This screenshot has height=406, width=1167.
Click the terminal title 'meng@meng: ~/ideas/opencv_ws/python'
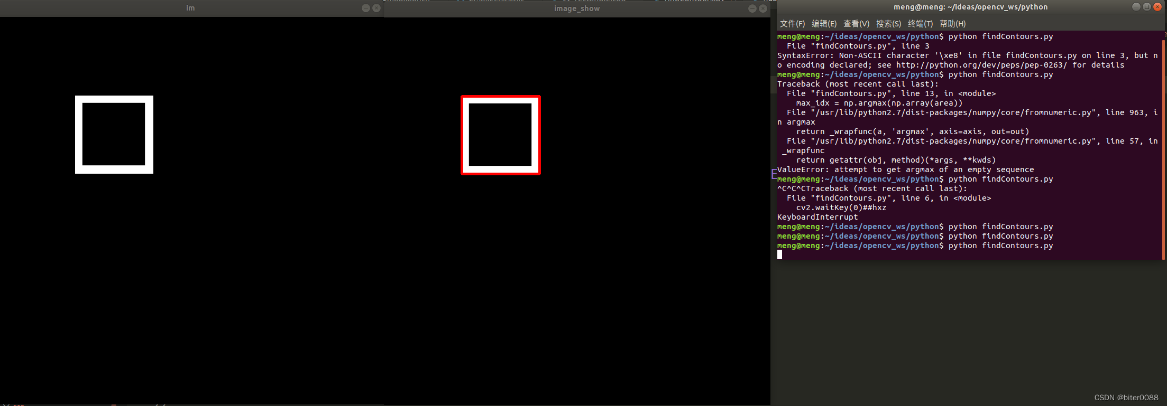970,7
